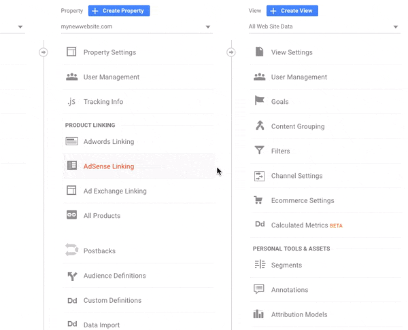Open Filters
Viewport: 408px width, 330px height.
click(280, 151)
